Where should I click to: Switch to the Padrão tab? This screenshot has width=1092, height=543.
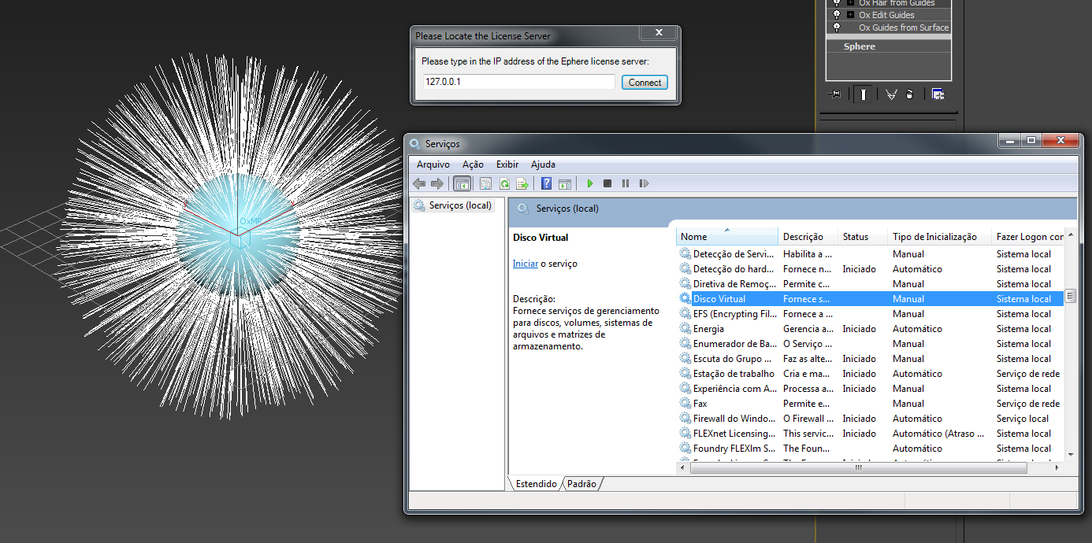[x=581, y=484]
